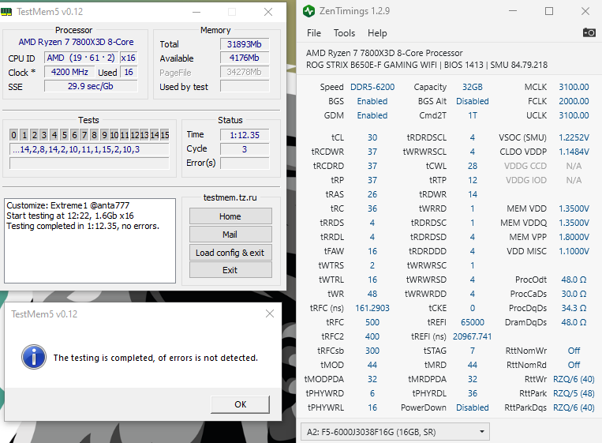Select test box number 7
Viewport: 602px width, 443px height.
84,135
